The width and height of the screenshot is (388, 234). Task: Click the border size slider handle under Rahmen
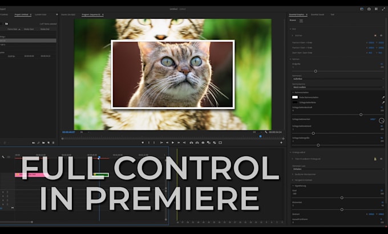[316, 71]
